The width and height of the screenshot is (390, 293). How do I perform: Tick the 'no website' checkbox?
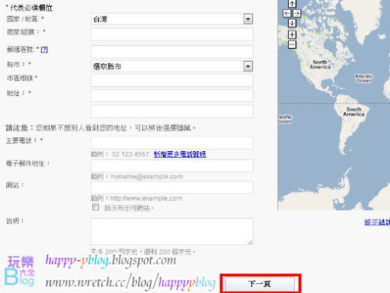coord(95,207)
